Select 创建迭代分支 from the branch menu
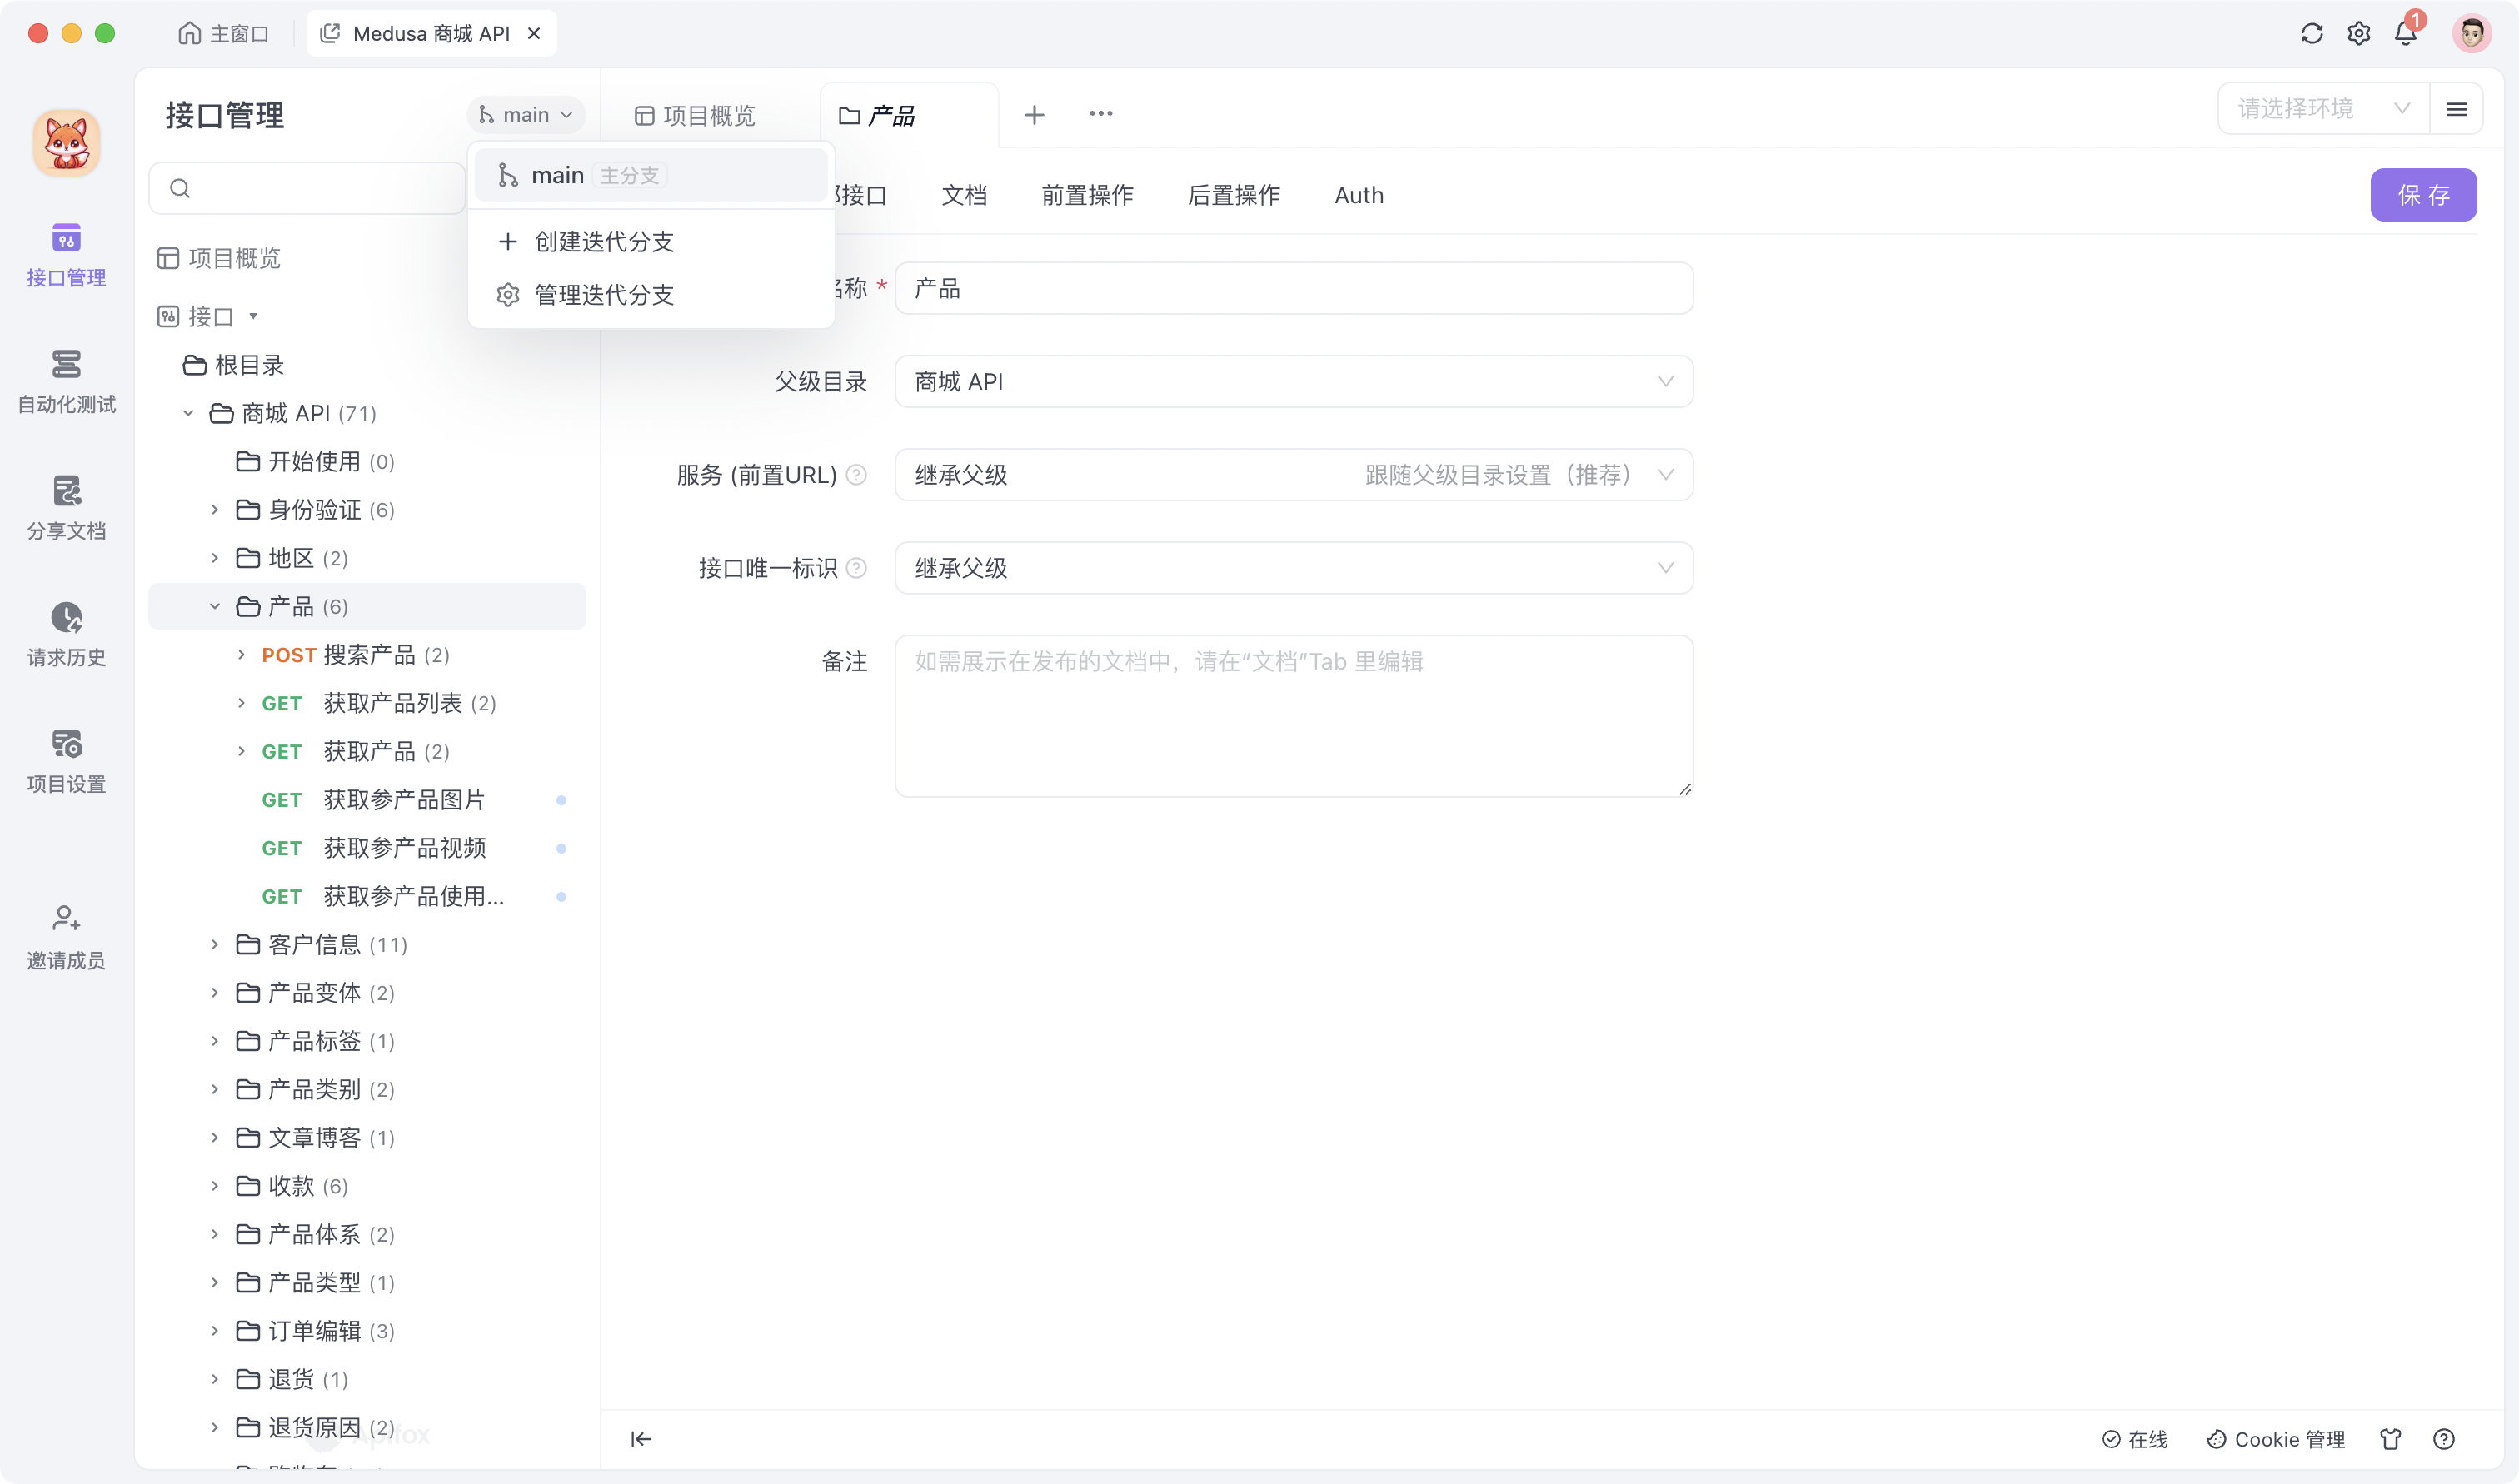 point(602,241)
